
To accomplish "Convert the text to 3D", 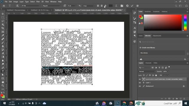I will [137, 6].
